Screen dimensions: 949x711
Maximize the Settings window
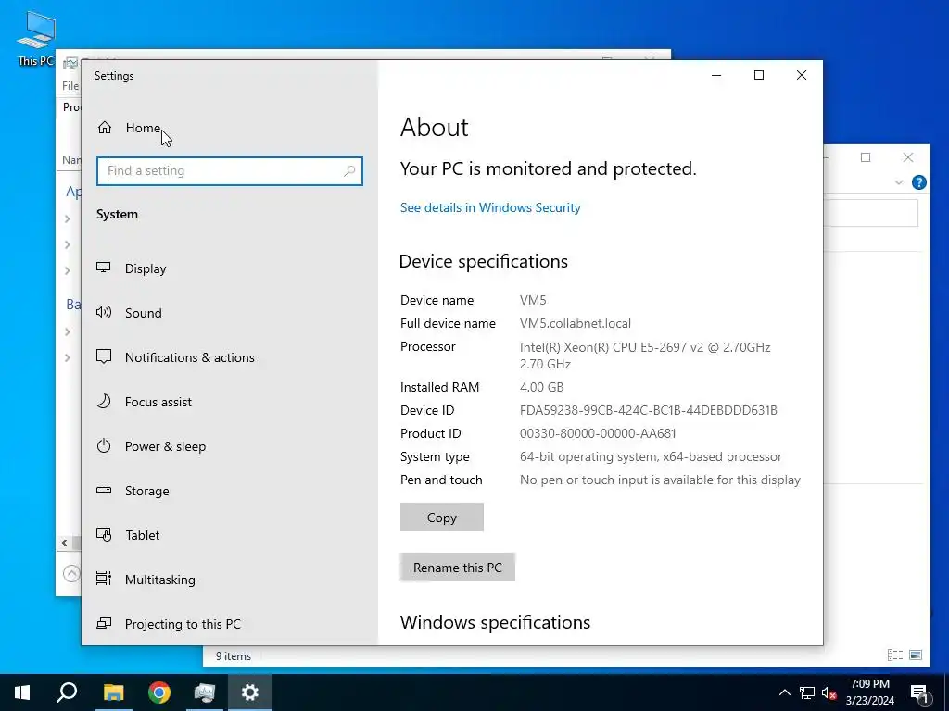pyautogui.click(x=759, y=75)
